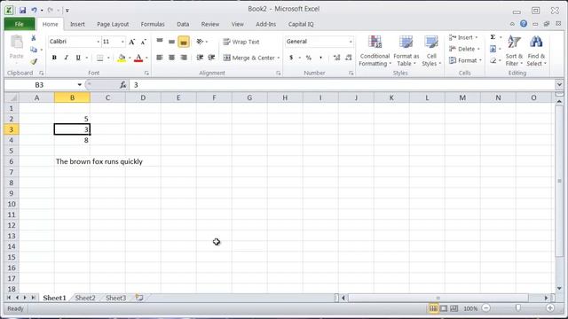Expand the Name Box dropdown arrow
The image size is (568, 319).
79,85
